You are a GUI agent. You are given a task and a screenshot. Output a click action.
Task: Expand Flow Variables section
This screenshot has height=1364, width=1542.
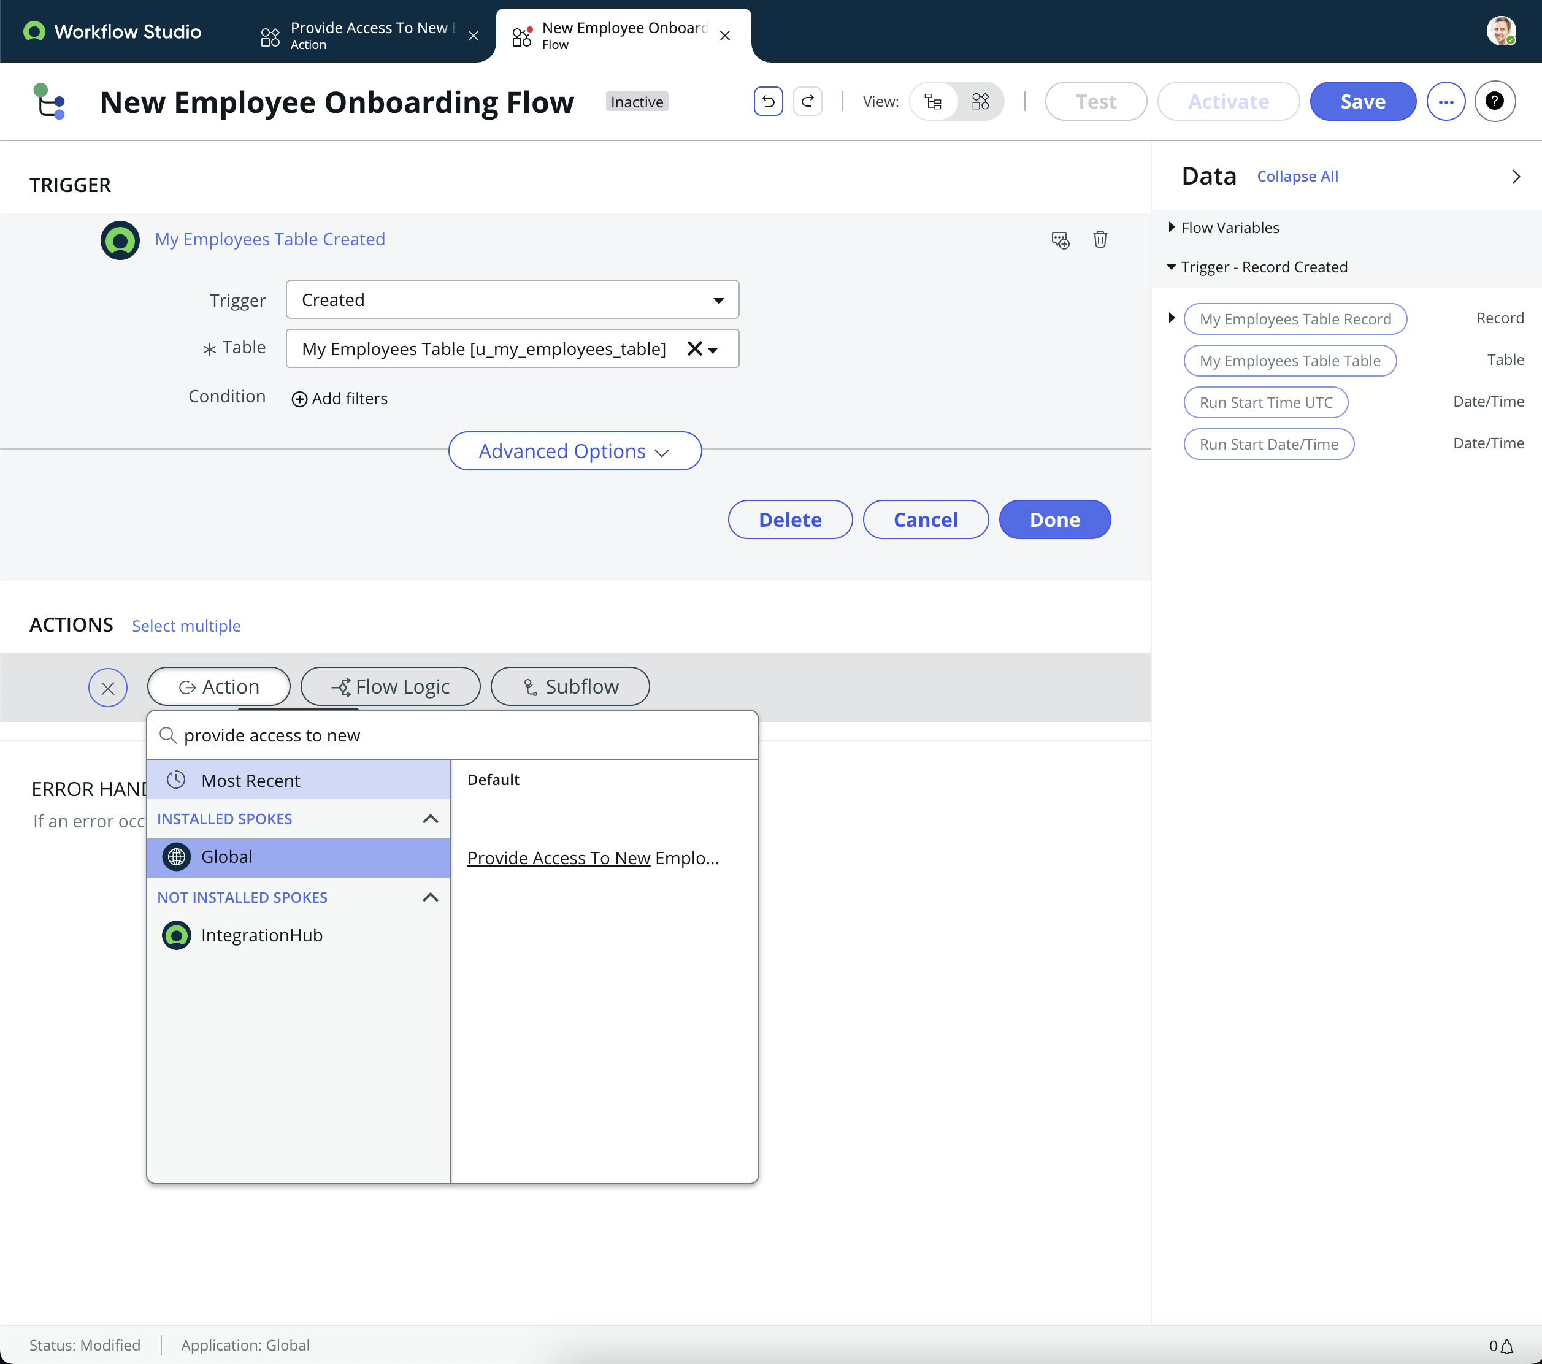point(1172,227)
